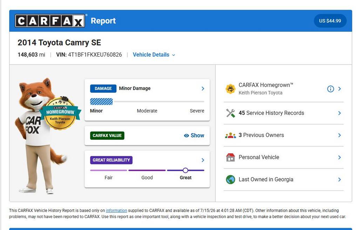Expand the Vehicle Details dropdown
359x230 pixels.
(x=154, y=55)
